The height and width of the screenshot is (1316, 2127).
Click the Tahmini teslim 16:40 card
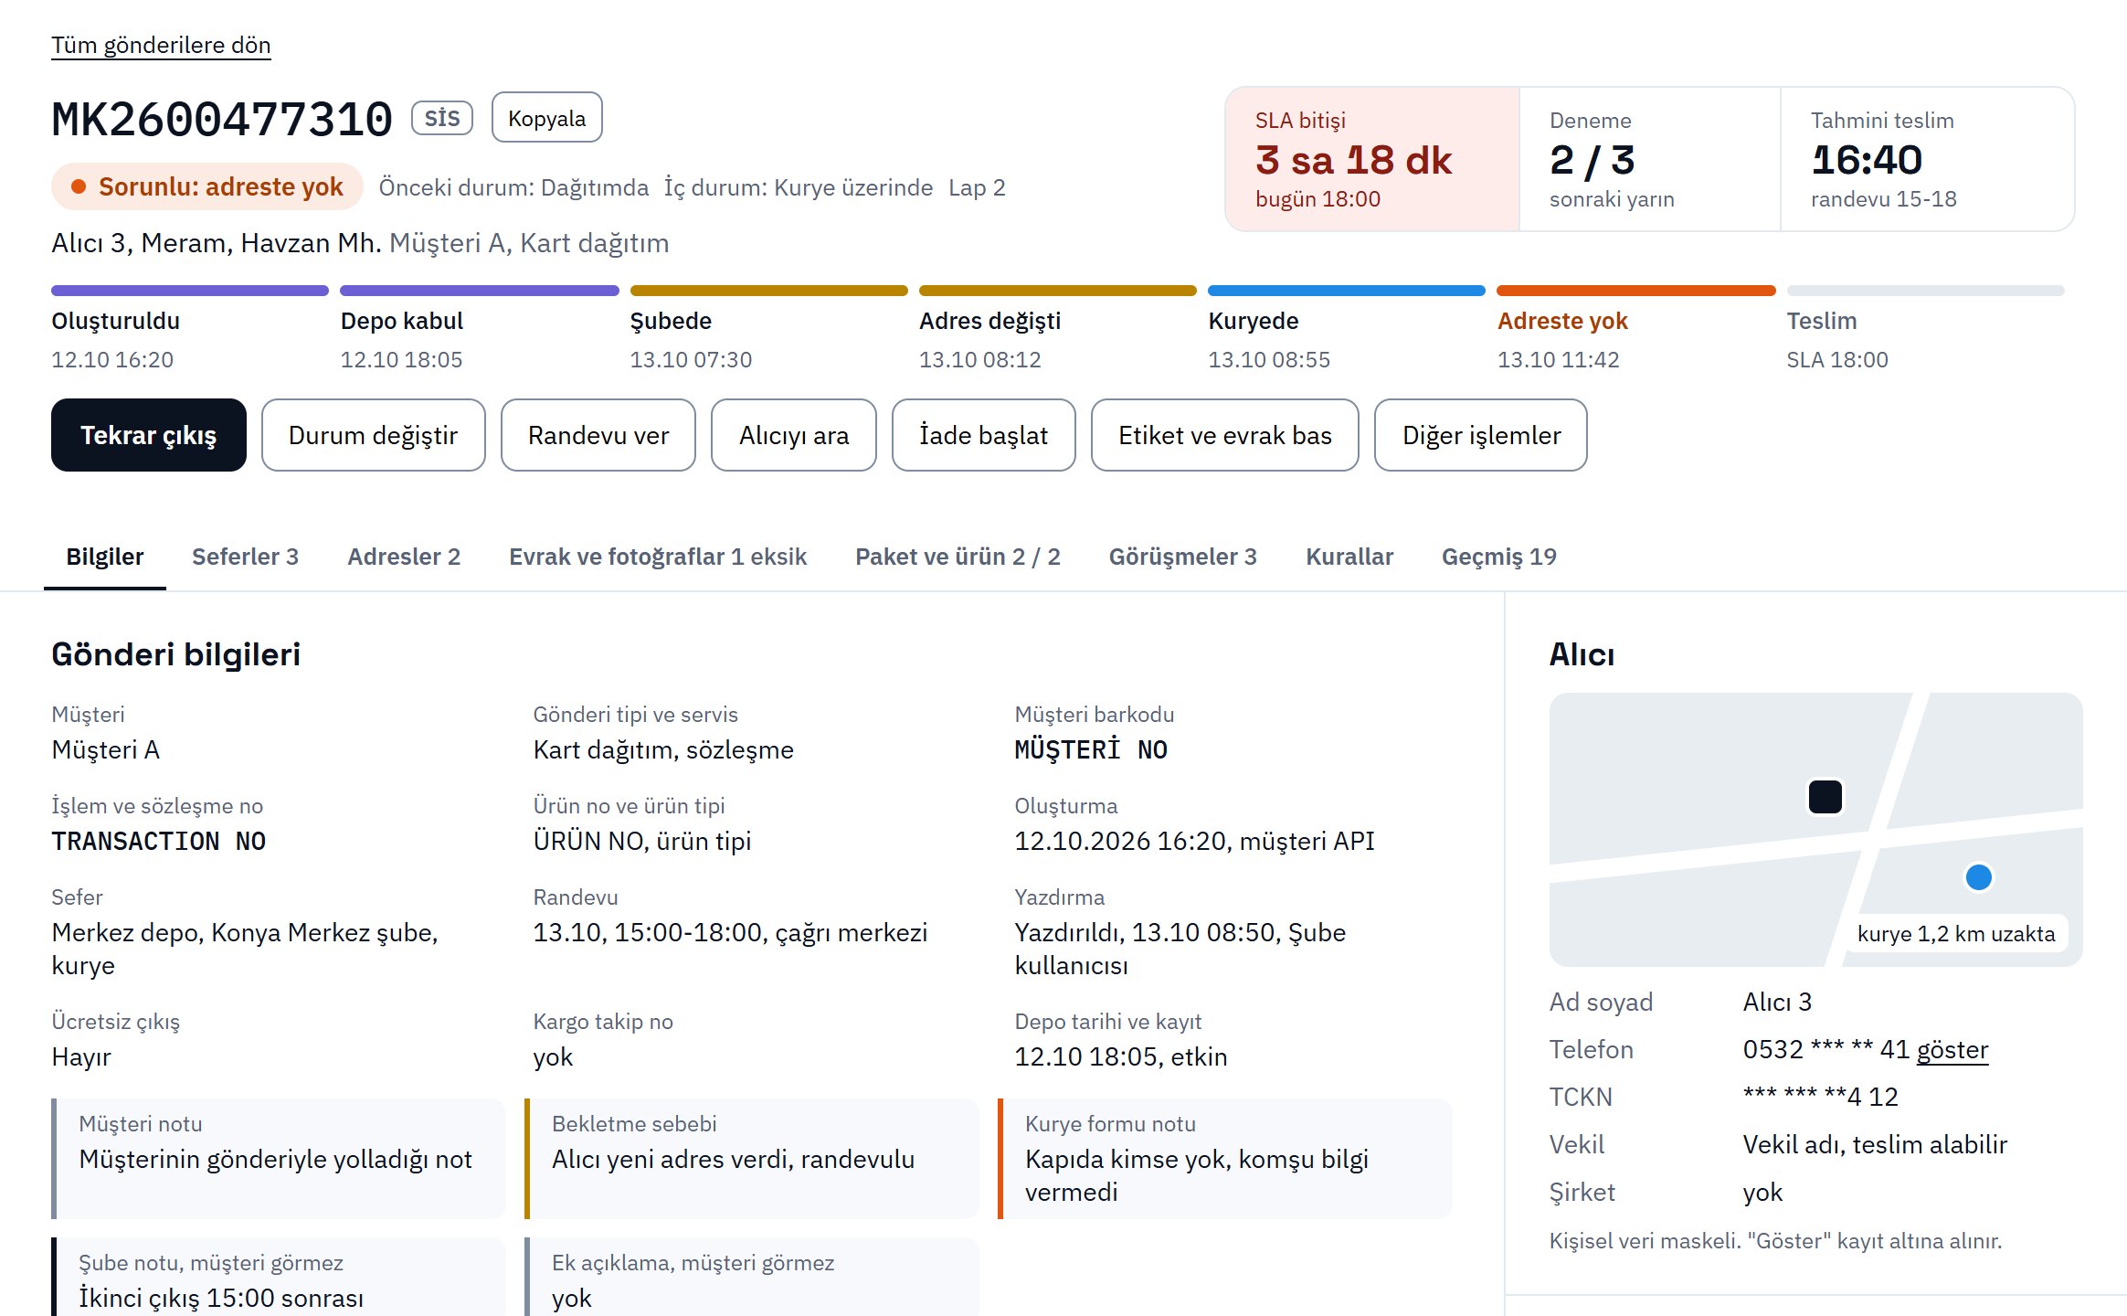pos(1928,159)
